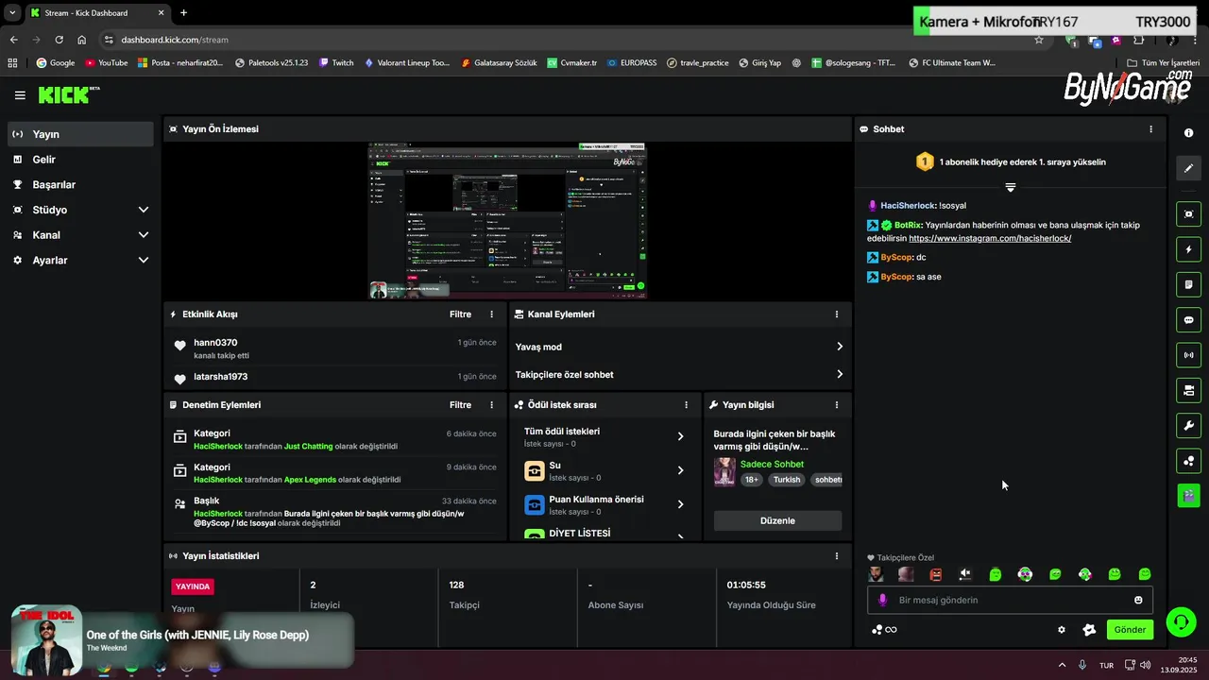Select the angry red face emote
This screenshot has height=680, width=1209.
(936, 574)
